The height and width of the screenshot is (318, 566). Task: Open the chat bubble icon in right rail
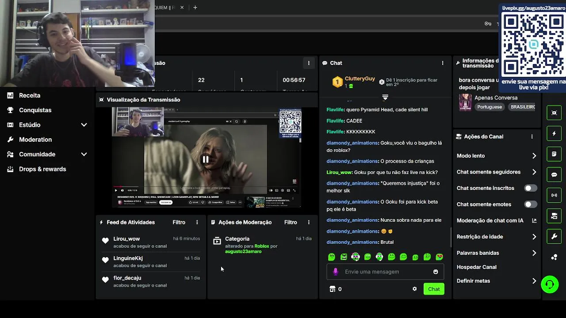(554, 174)
